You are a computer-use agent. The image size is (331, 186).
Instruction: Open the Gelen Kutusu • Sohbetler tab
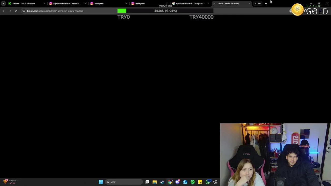pos(67,4)
